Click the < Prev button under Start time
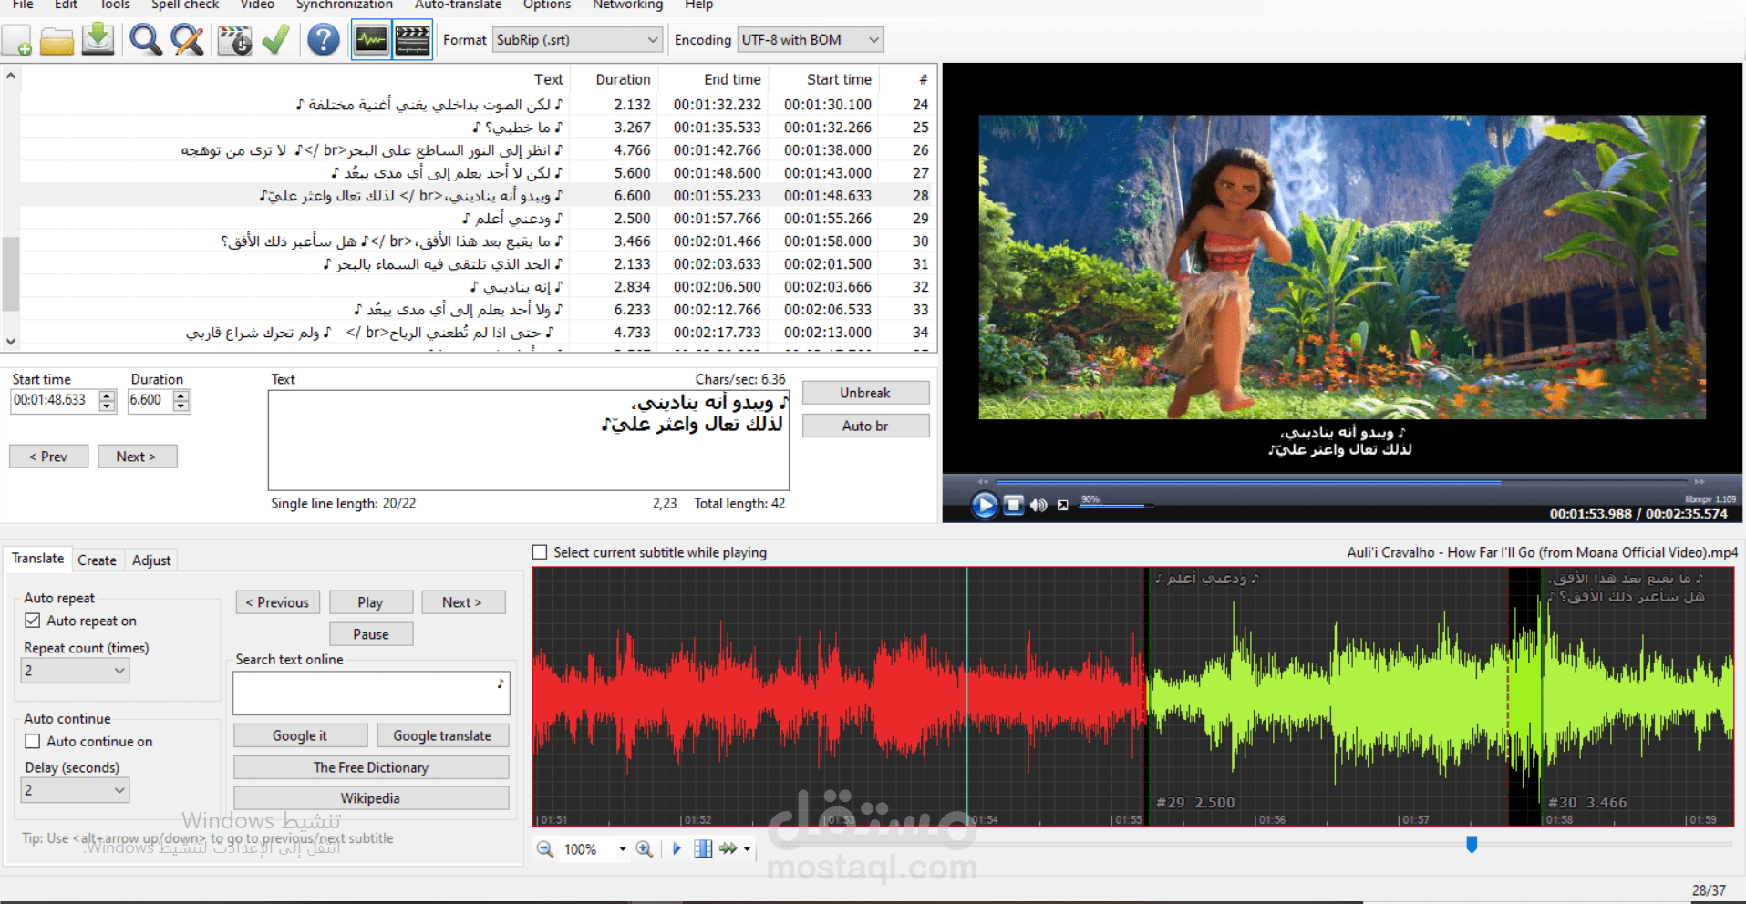Image resolution: width=1746 pixels, height=904 pixels. 48,457
